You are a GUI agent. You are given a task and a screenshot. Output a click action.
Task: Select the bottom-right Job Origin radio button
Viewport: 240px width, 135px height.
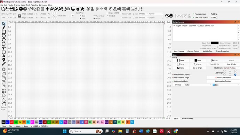coord(235,75)
